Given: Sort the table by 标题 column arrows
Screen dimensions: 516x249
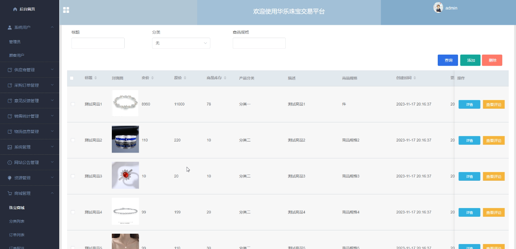Looking at the screenshot, I should 96,78.
